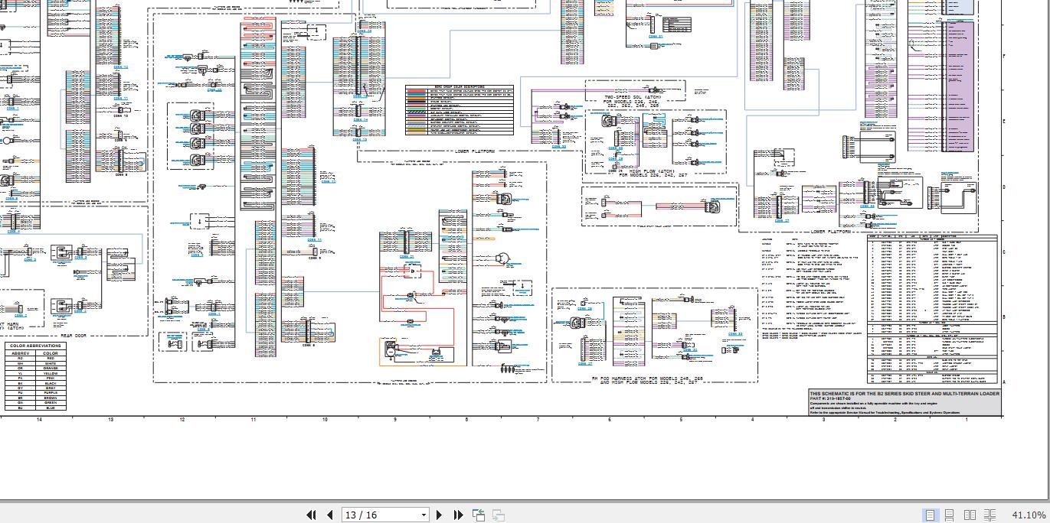Jump to the last page
Image resolution: width=1050 pixels, height=523 pixels.
click(x=458, y=515)
